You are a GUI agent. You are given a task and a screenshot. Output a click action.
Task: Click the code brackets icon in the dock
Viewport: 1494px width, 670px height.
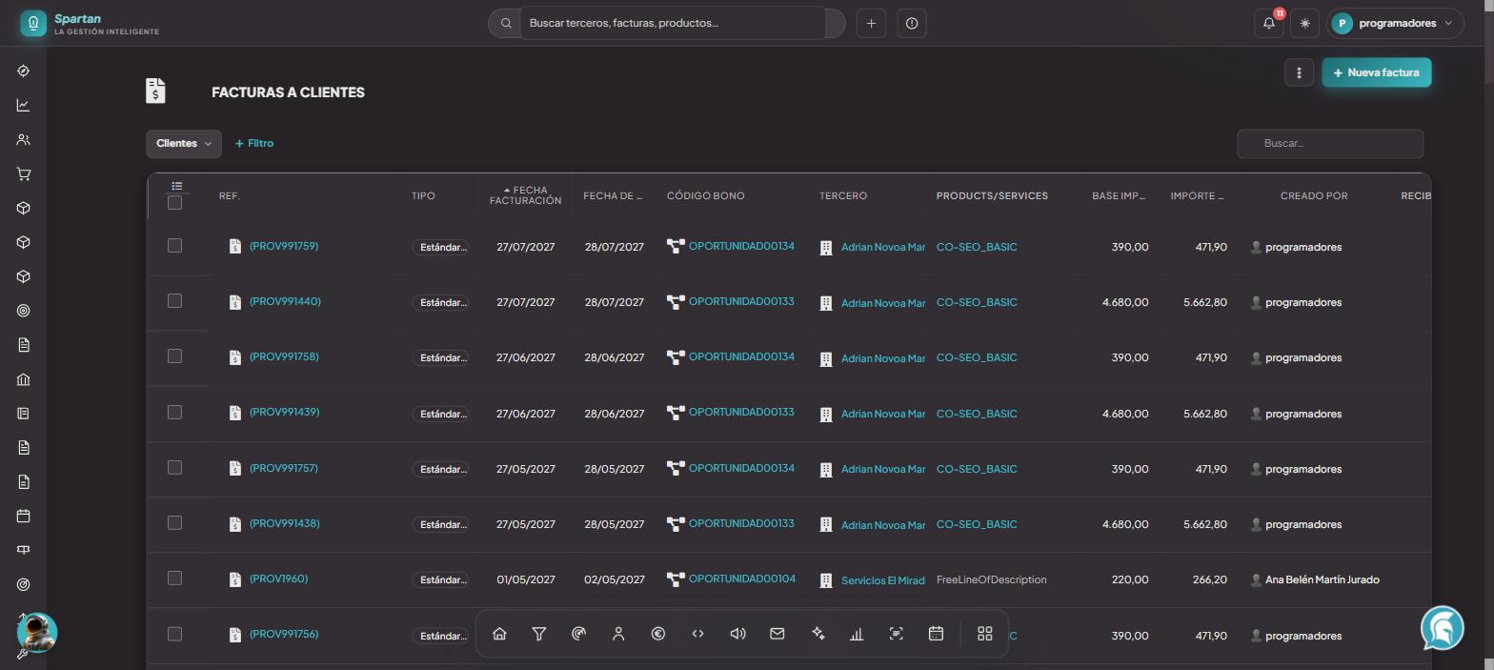pyautogui.click(x=698, y=634)
